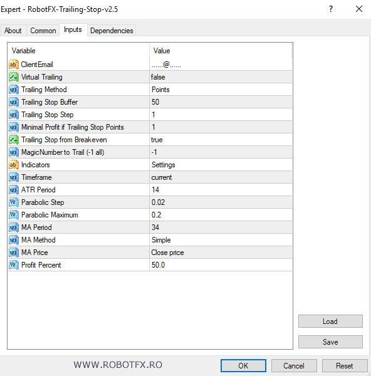Click the integer icon beside Timeframe

pyautogui.click(x=14, y=177)
